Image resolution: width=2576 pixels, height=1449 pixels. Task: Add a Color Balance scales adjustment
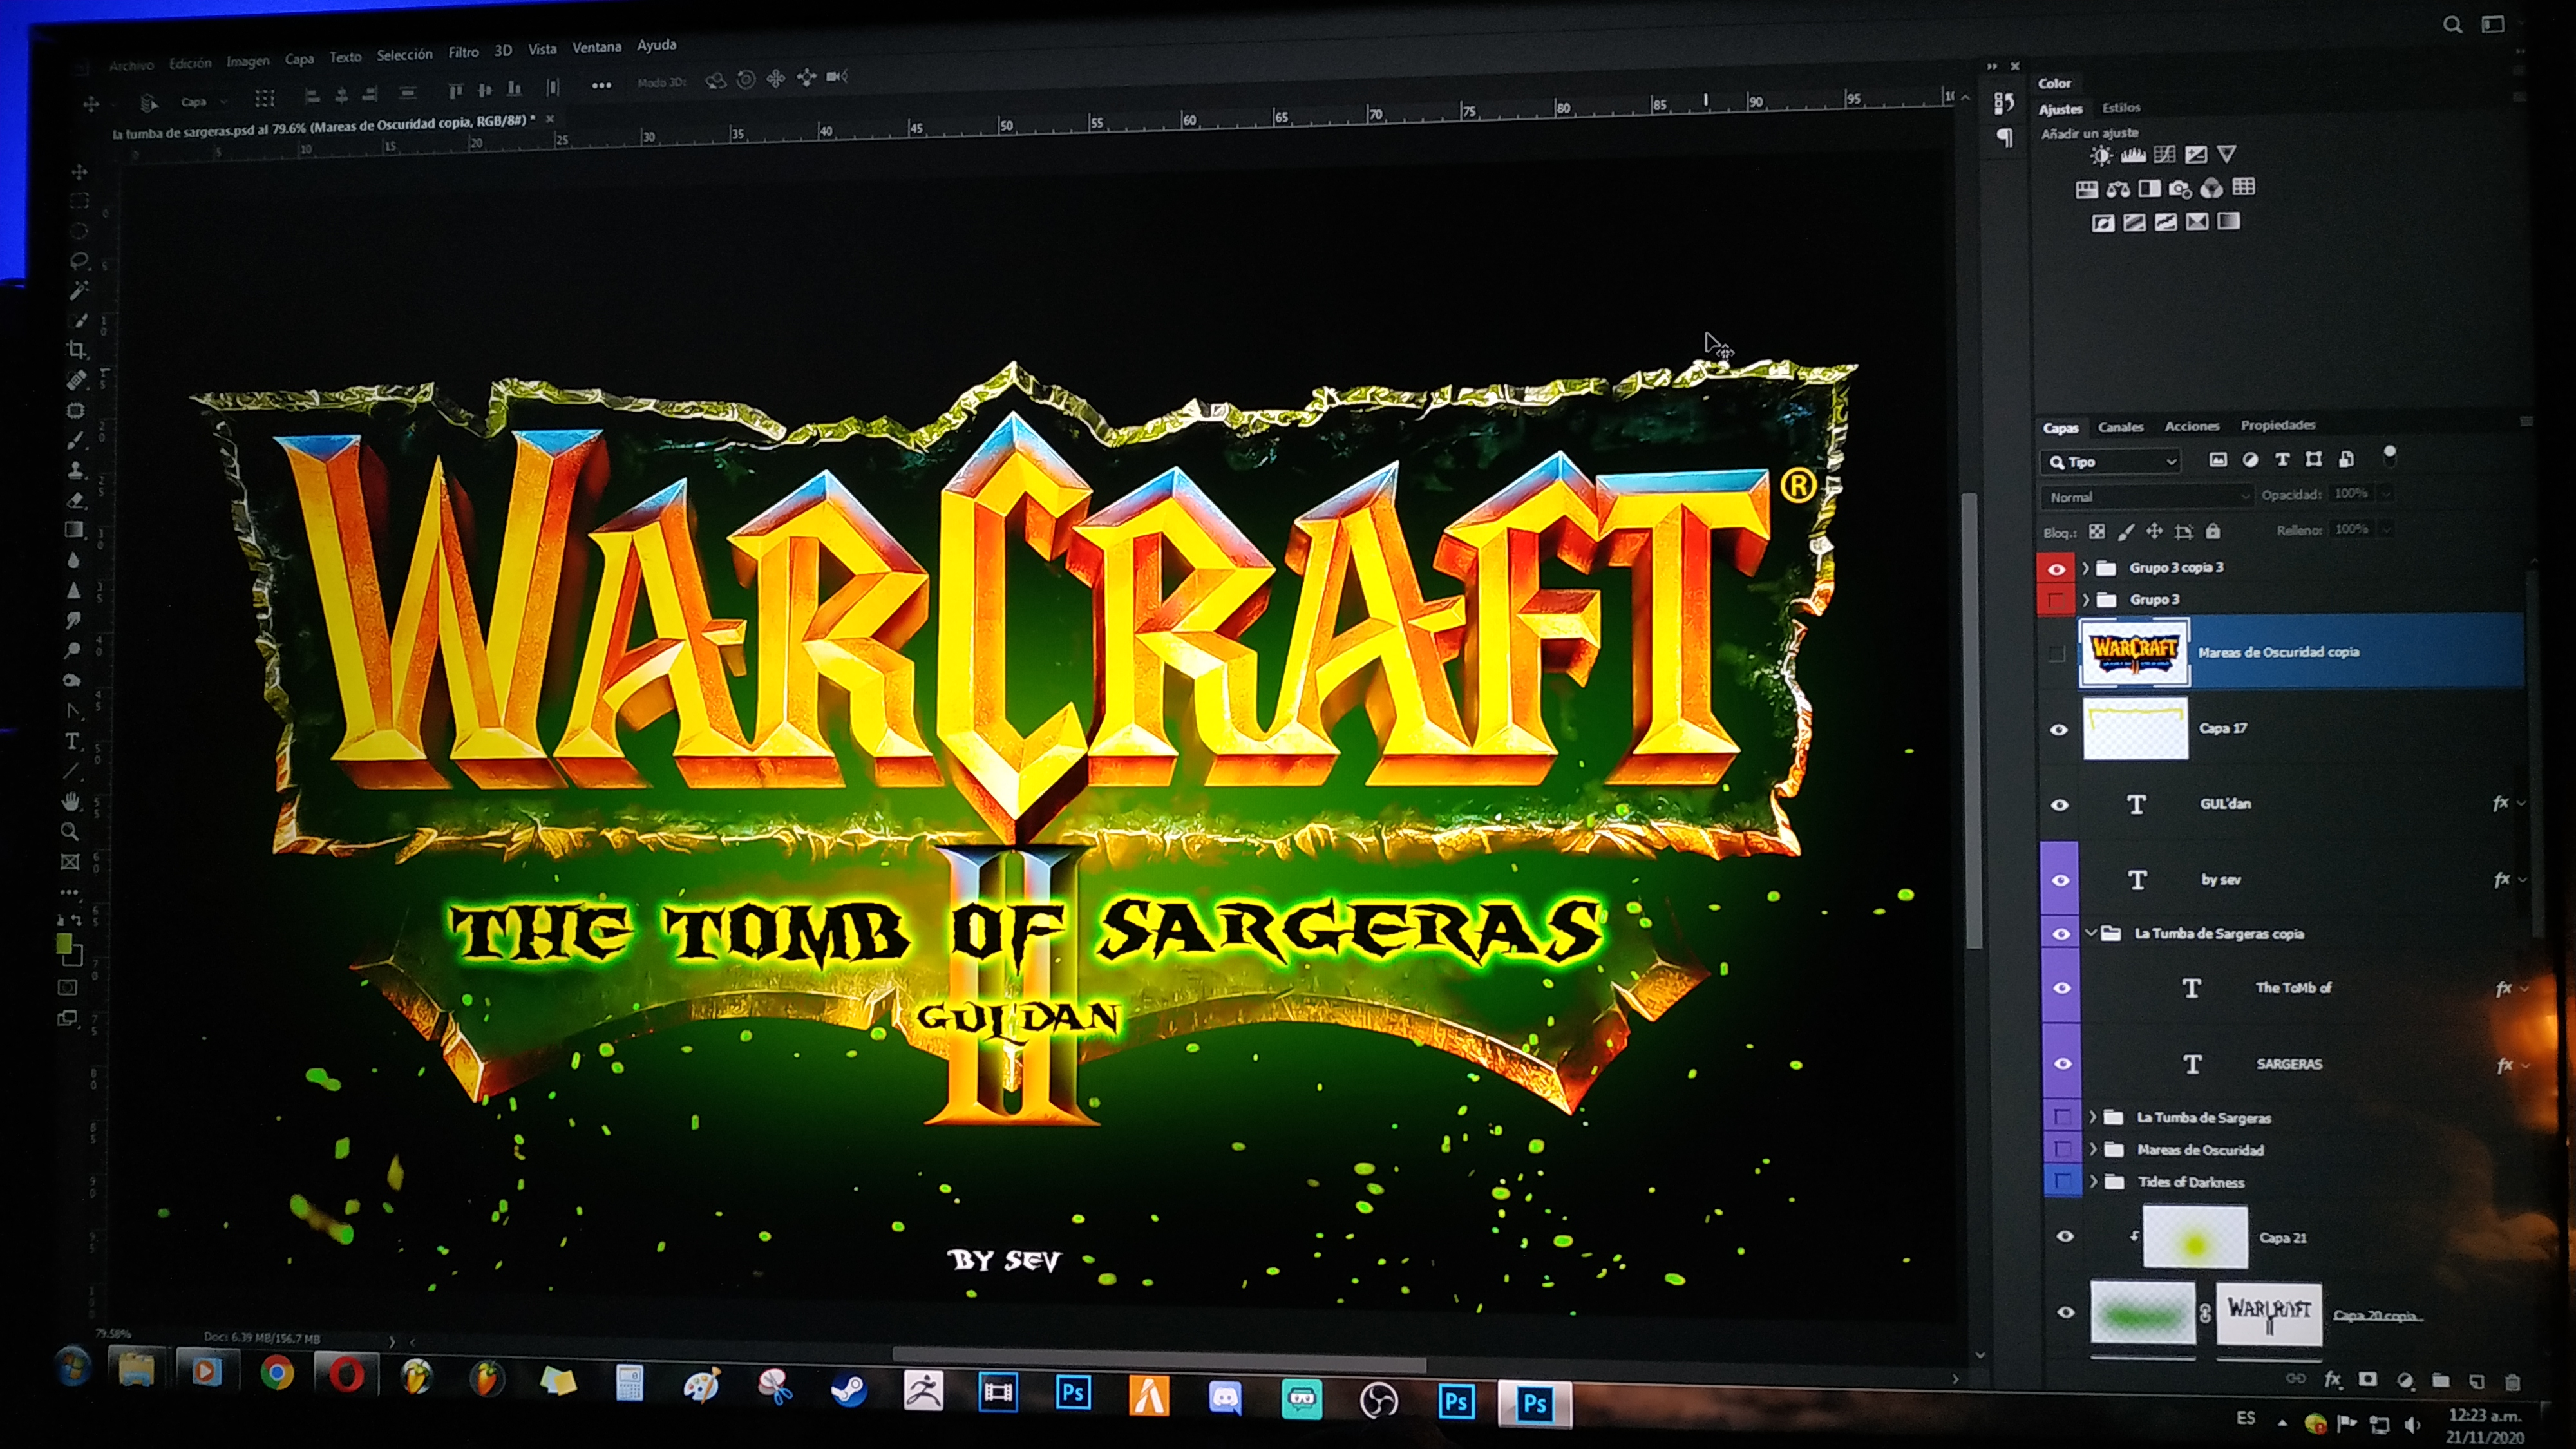tap(2118, 189)
